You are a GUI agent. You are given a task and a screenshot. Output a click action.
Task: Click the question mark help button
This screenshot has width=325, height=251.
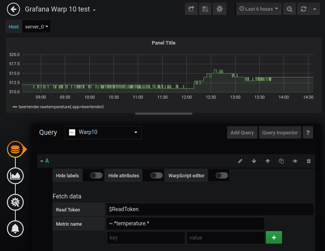pos(308,132)
